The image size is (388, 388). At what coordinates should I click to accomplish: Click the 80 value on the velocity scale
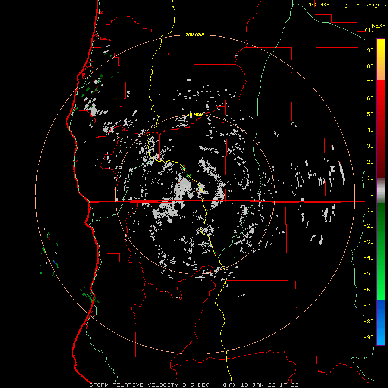pyautogui.click(x=370, y=66)
